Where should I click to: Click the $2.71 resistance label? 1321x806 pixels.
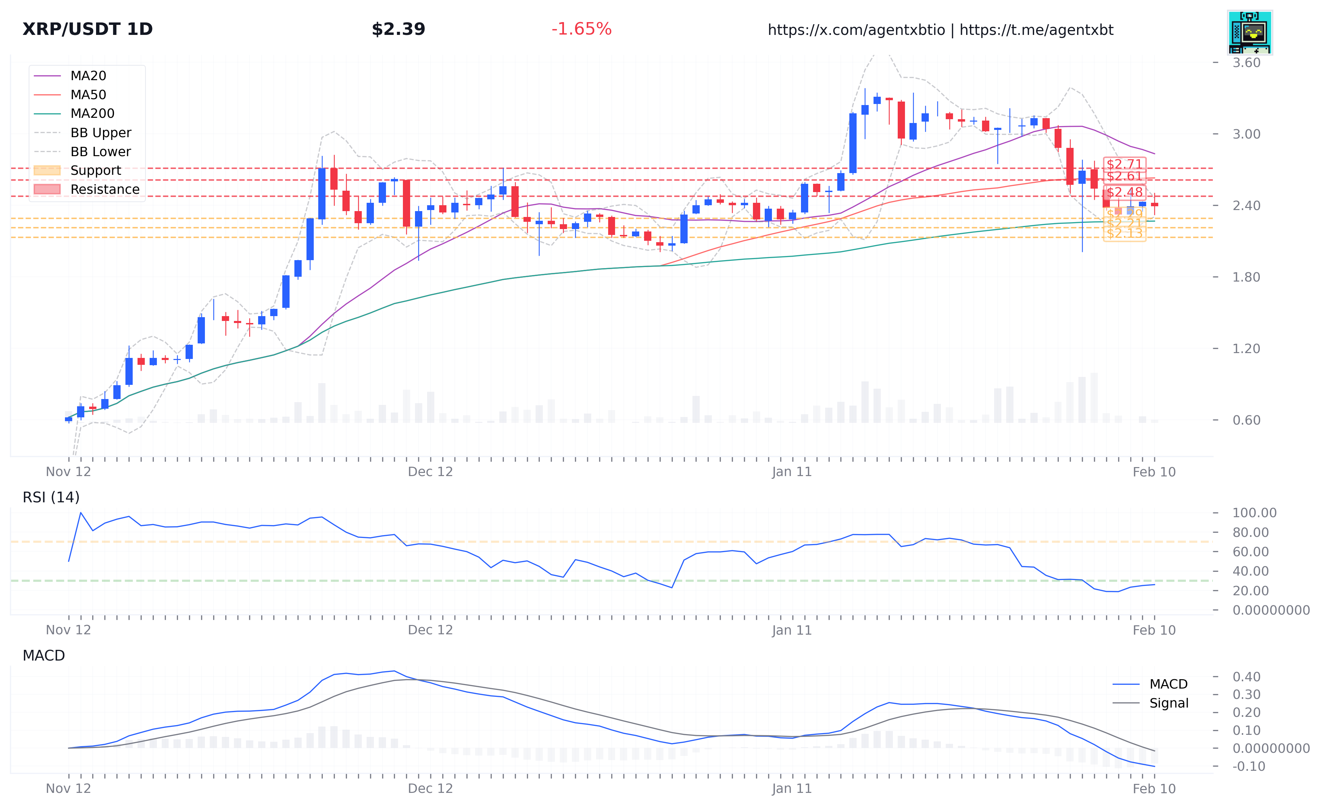[1124, 164]
